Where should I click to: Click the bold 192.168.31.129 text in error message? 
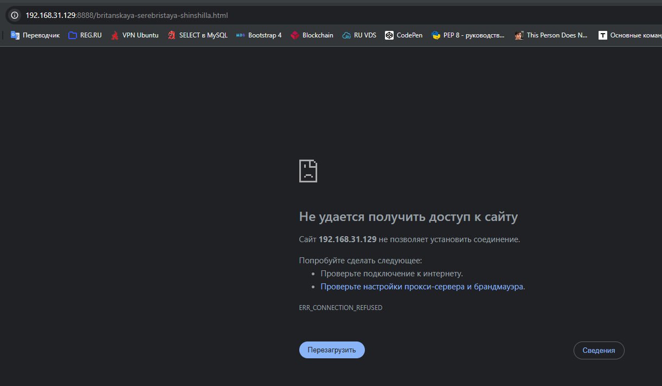coord(347,239)
